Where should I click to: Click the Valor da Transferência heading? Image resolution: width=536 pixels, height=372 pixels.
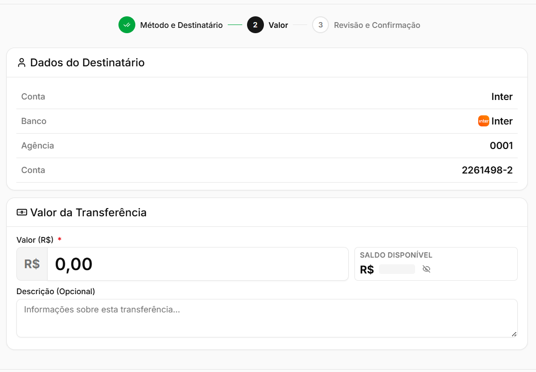coord(88,212)
